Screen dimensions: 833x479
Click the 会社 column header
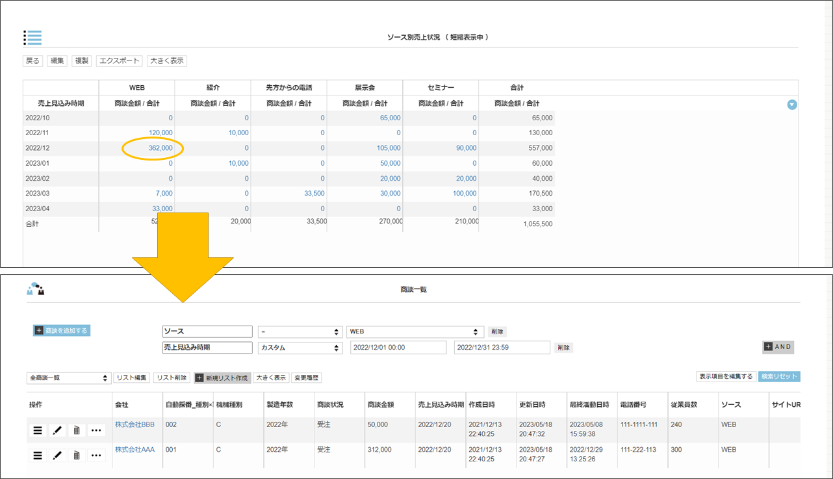[122, 405]
